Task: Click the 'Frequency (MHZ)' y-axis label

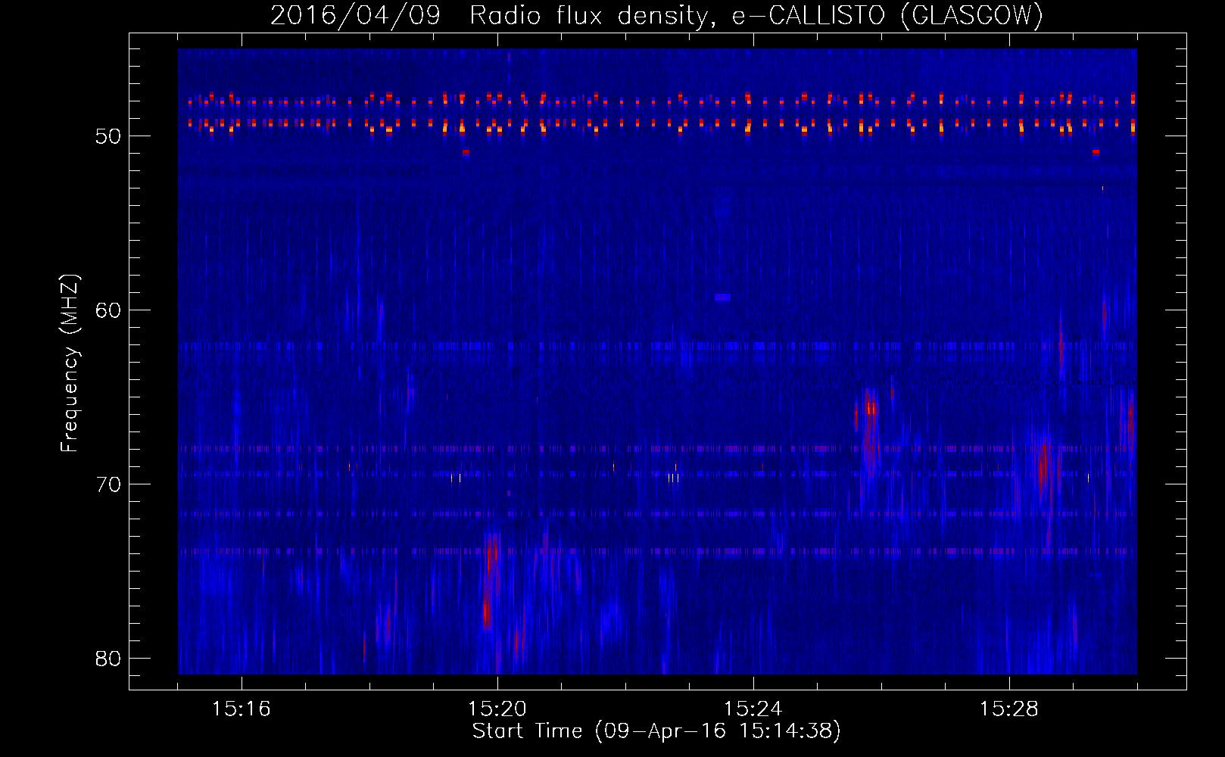Action: (69, 363)
